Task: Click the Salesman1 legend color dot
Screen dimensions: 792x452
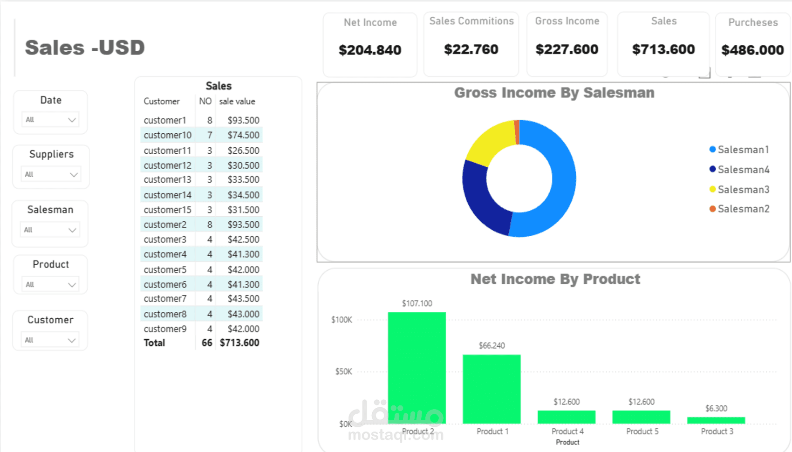Action: [x=712, y=150]
